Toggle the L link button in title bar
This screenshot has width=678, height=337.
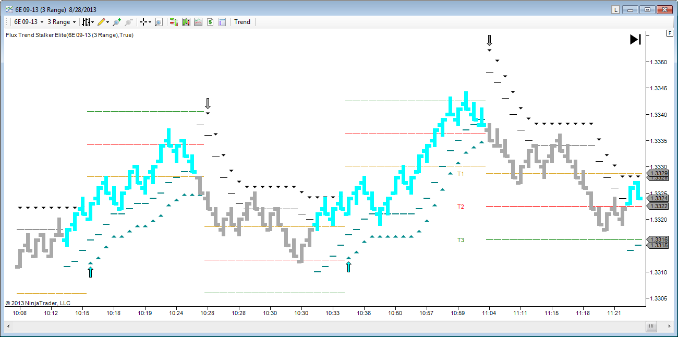tap(615, 9)
